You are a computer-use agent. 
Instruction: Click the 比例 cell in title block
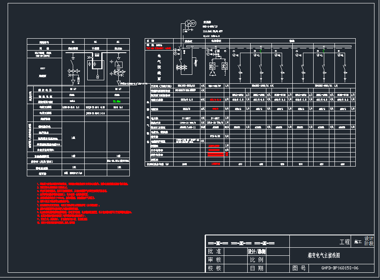click(x=257, y=260)
